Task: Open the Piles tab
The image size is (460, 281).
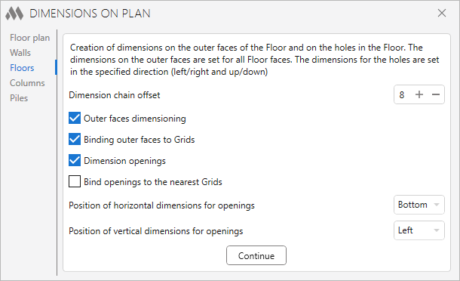Action: tap(19, 98)
